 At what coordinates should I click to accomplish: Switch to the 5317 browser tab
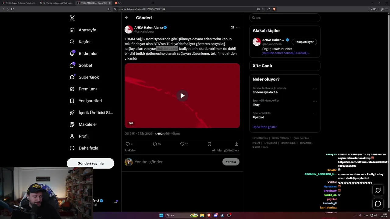pyautogui.click(x=131, y=3)
